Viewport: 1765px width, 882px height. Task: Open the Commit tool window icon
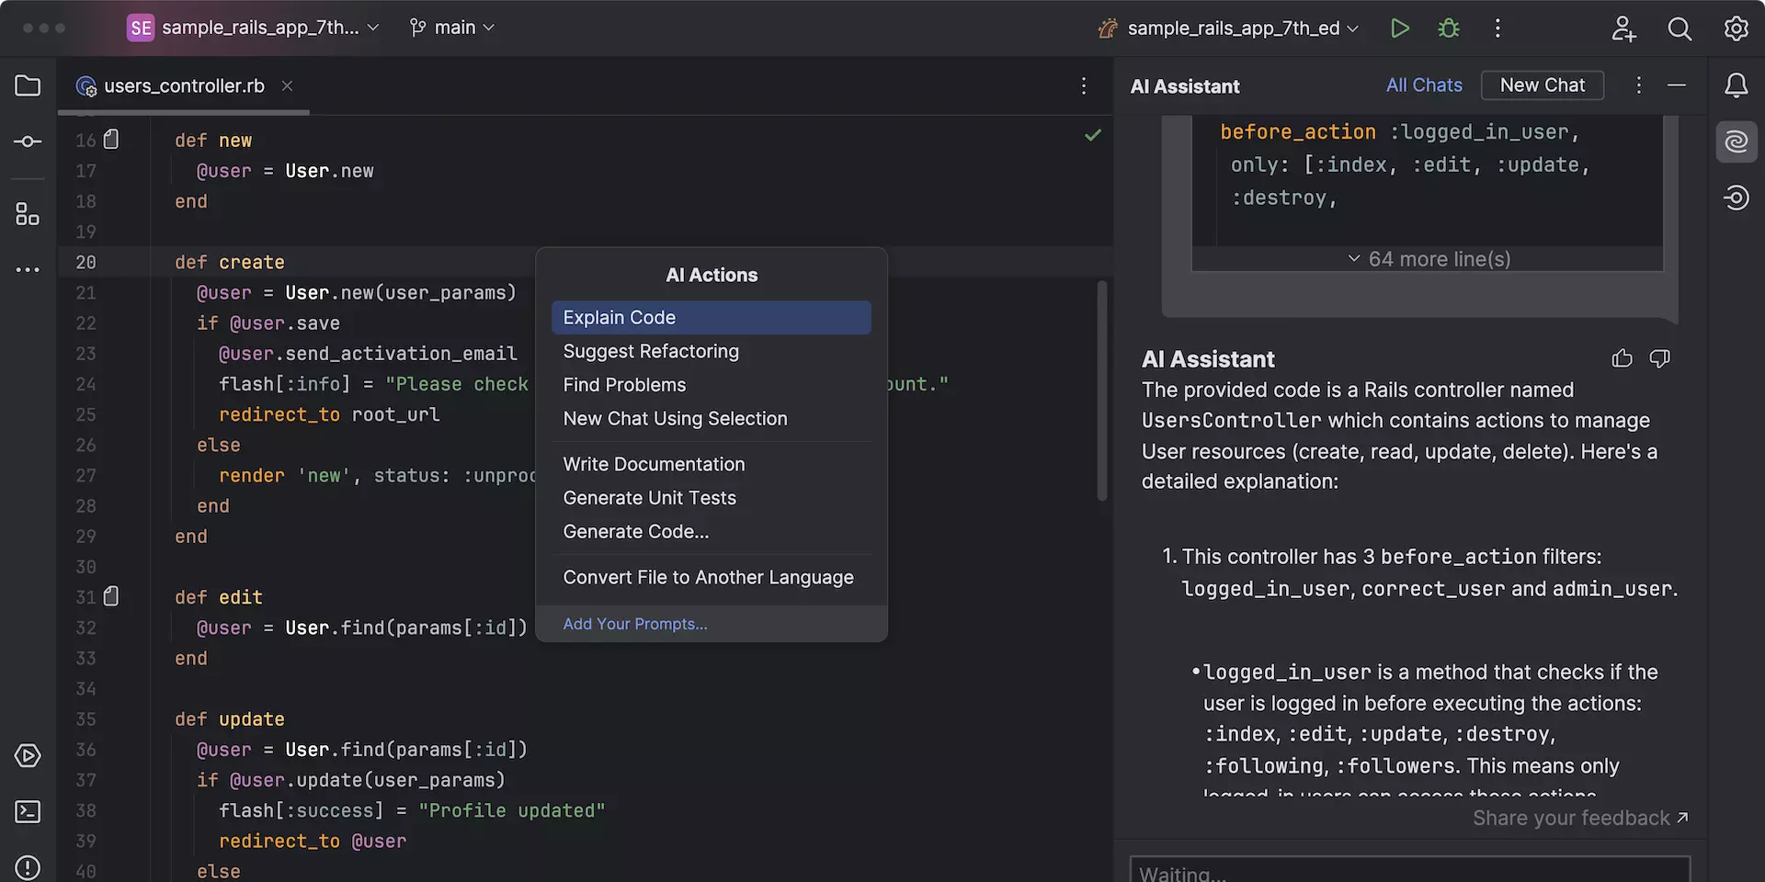28,141
